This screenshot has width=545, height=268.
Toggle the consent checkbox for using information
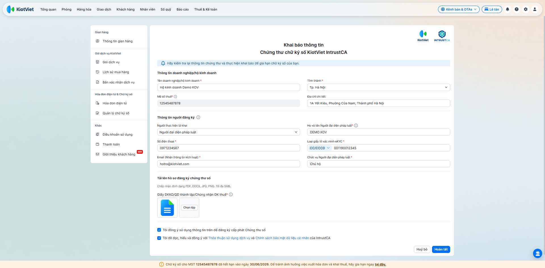coord(159,230)
